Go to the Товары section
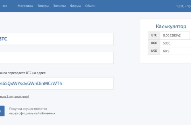The image size is (191, 127). 43,6
